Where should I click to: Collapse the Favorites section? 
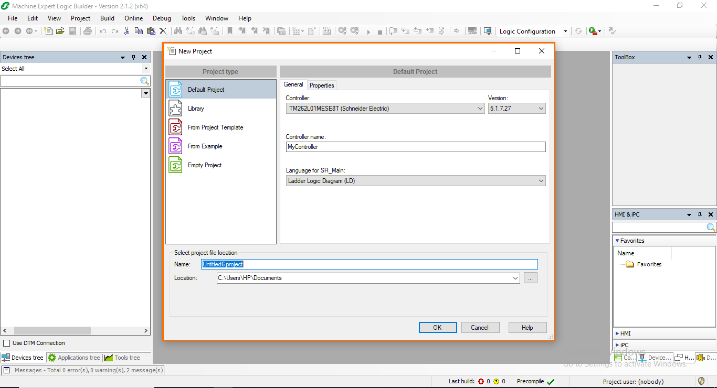pos(617,241)
